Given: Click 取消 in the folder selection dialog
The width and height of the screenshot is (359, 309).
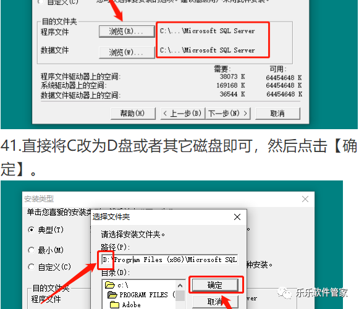Looking at the screenshot, I should point(215,302).
